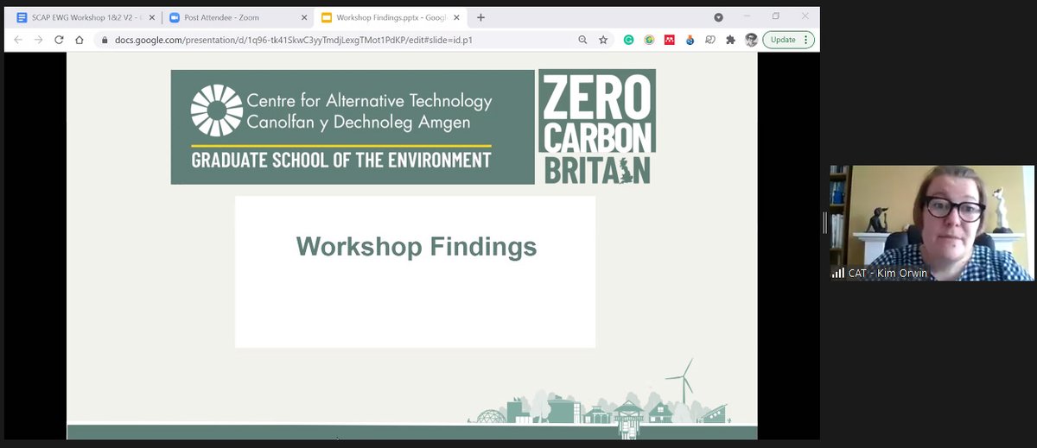This screenshot has height=448, width=1037.
Task: Click the Centre for Alternative Technology banner
Action: [x=353, y=127]
